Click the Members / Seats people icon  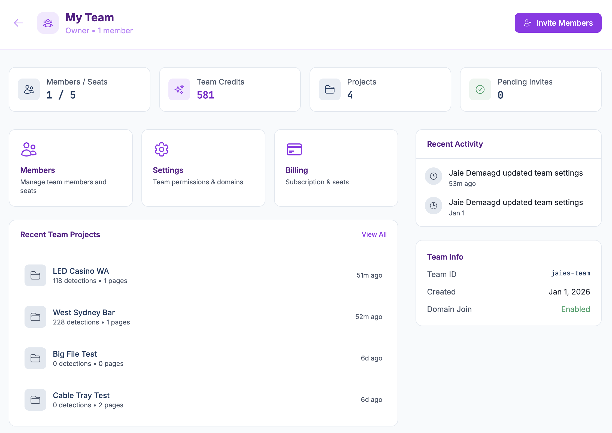pos(29,89)
